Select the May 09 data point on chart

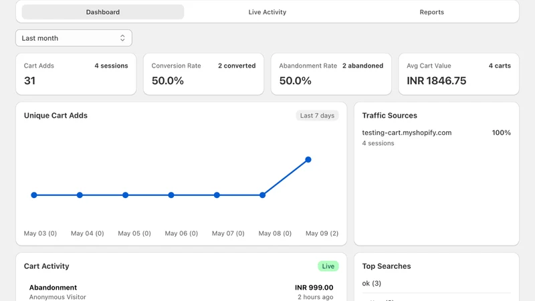click(308, 159)
